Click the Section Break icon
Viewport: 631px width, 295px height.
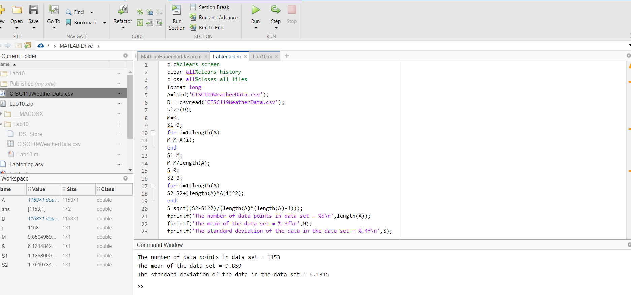[x=193, y=7]
